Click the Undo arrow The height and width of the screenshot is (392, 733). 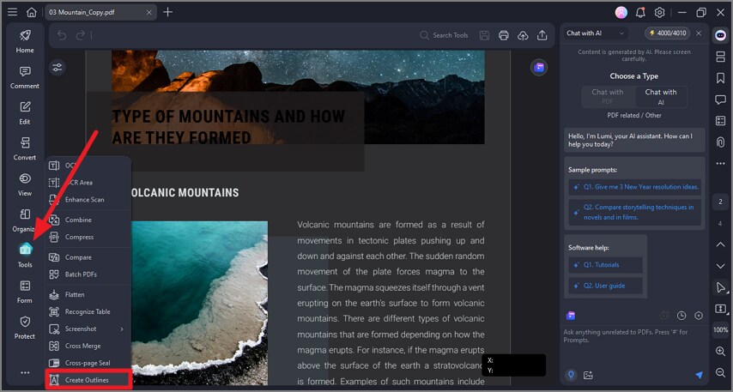coord(62,35)
